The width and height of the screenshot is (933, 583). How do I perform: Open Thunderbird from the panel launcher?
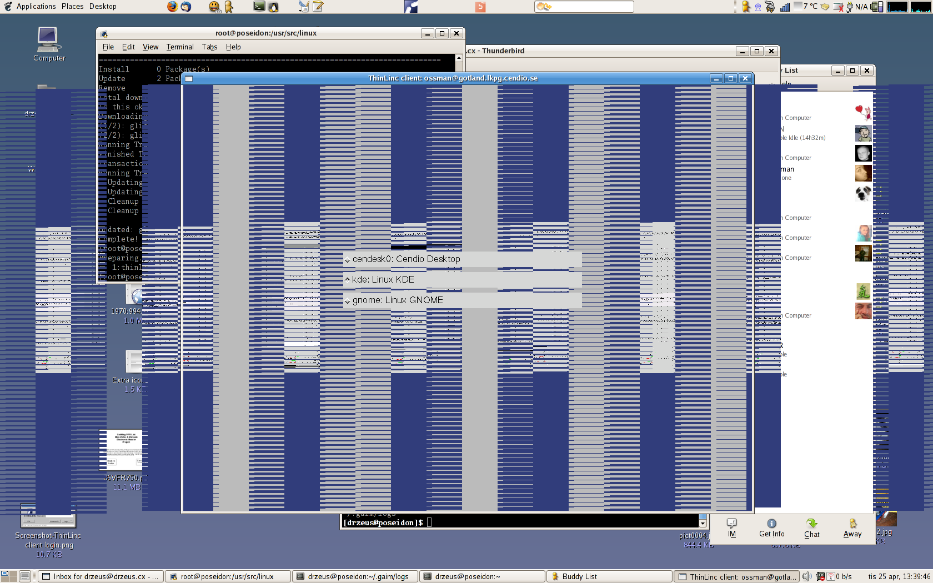tap(186, 7)
